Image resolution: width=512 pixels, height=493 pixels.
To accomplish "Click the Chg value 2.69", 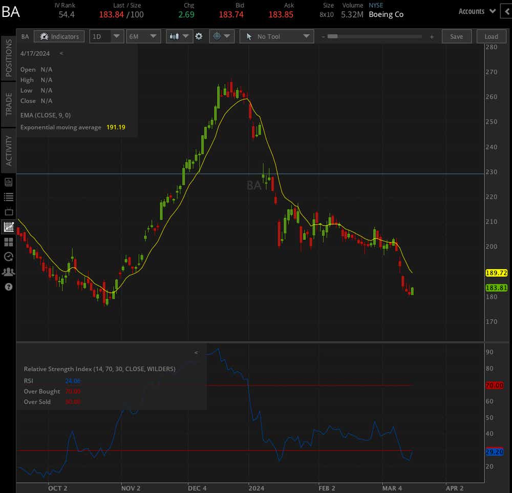I will [x=186, y=14].
